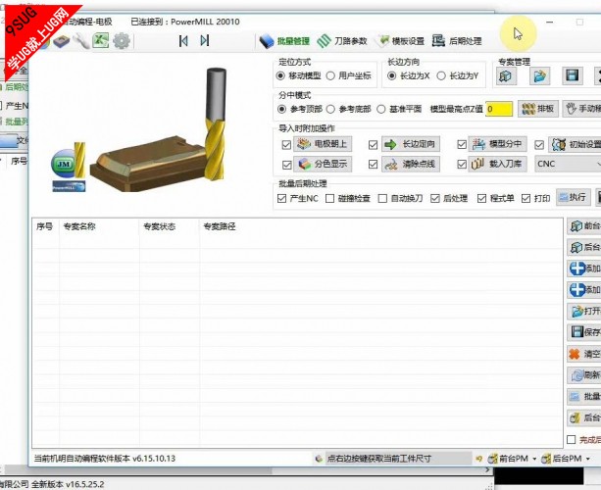Click the 排板 layout button
601x490 pixels.
coord(537,109)
